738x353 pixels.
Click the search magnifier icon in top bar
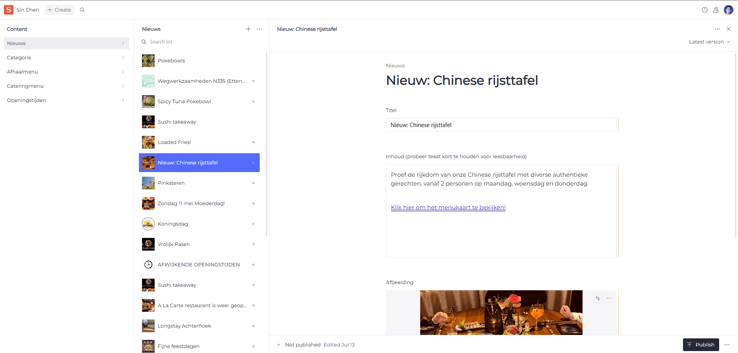pos(82,10)
